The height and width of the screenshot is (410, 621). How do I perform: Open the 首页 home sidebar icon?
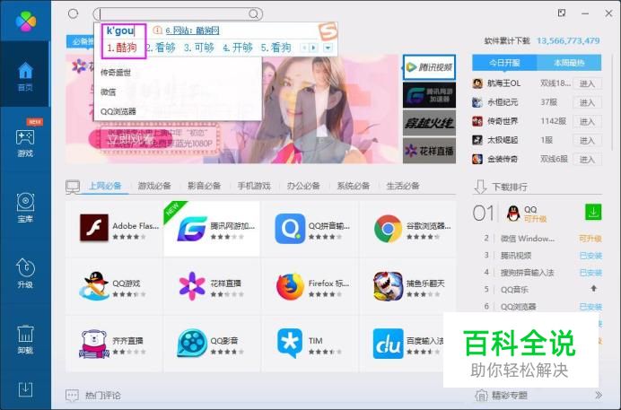25,76
